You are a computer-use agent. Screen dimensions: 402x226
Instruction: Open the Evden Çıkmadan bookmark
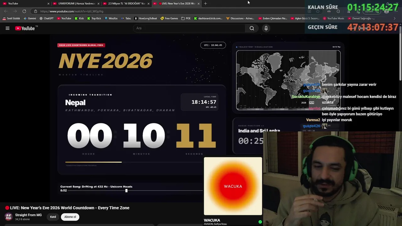coord(273,19)
